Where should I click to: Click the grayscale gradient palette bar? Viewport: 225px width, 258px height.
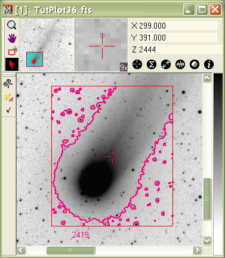click(218, 164)
